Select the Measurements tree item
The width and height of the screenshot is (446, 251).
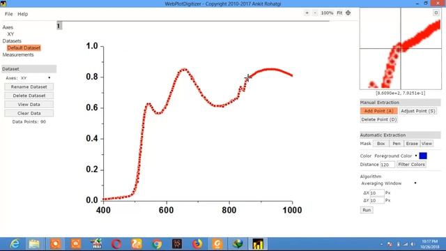tap(18, 54)
